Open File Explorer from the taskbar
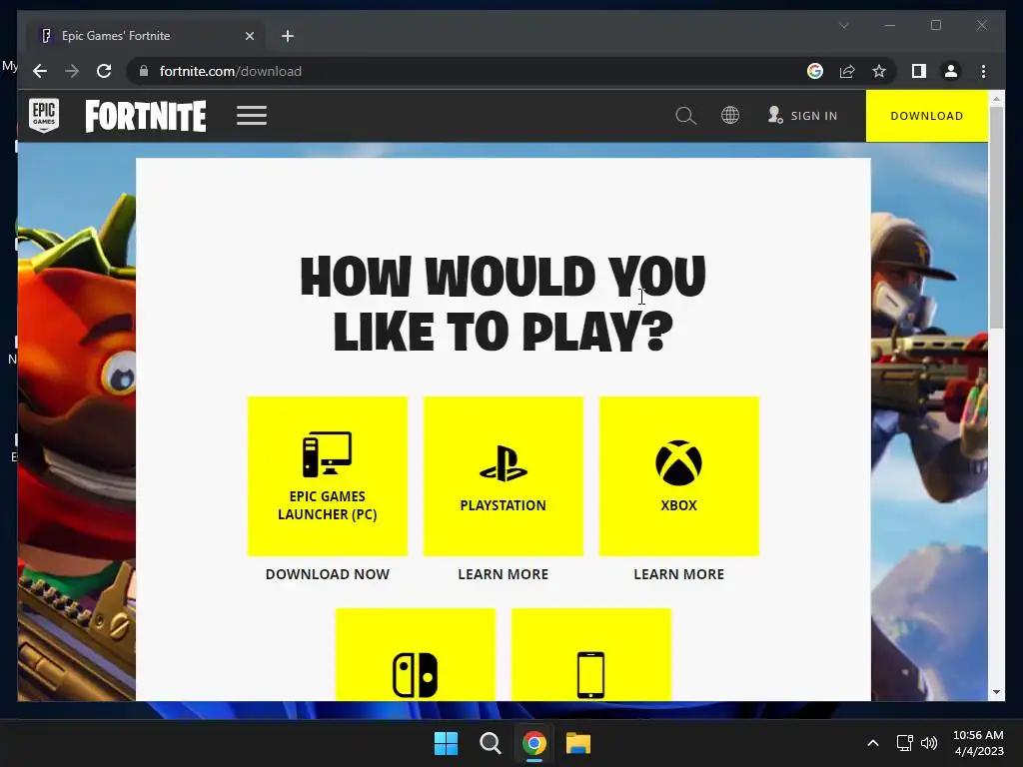 pyautogui.click(x=578, y=743)
